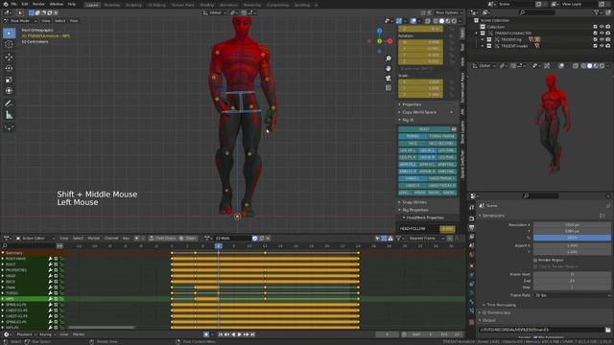Select the Measure tool in the viewport toolbar
The image size is (614, 345).
point(9,115)
